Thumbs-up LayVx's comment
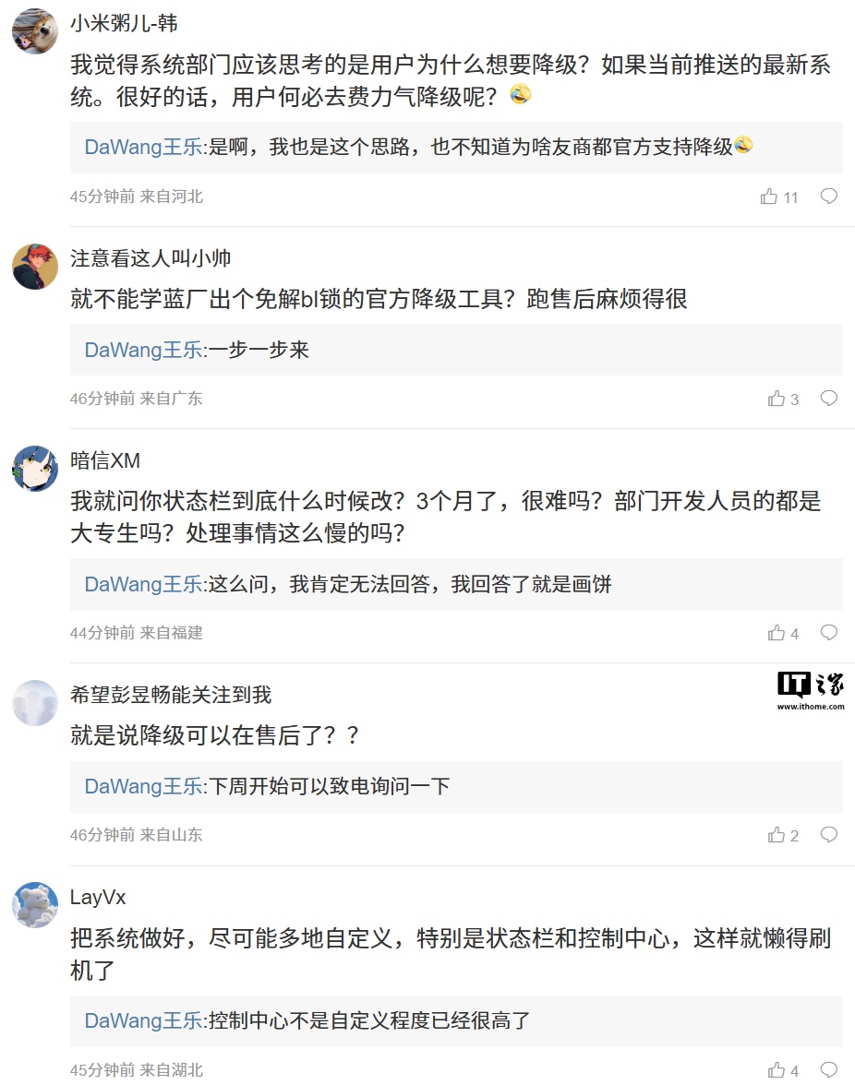 [776, 1070]
